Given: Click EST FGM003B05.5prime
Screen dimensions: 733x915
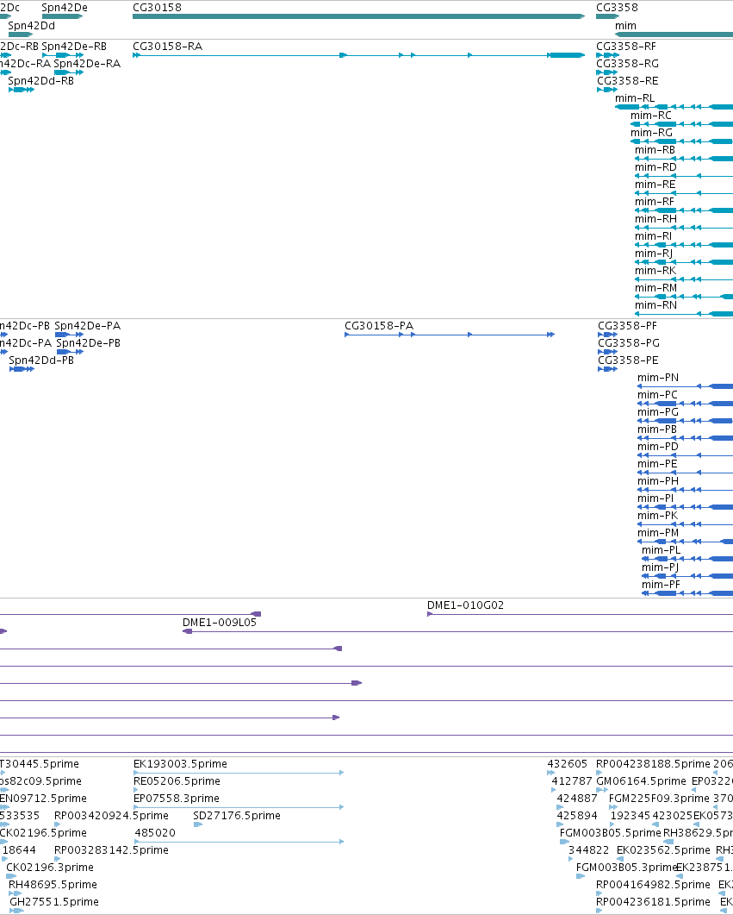Looking at the screenshot, I should [610, 833].
